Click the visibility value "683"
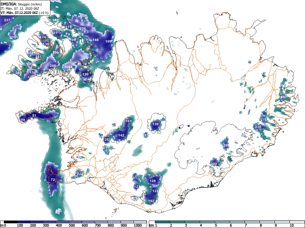Image resolution: width=305 pixels, height=228 pixels. (x=59, y=211)
